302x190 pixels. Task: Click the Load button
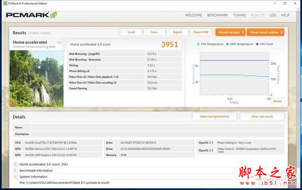pyautogui.click(x=131, y=32)
